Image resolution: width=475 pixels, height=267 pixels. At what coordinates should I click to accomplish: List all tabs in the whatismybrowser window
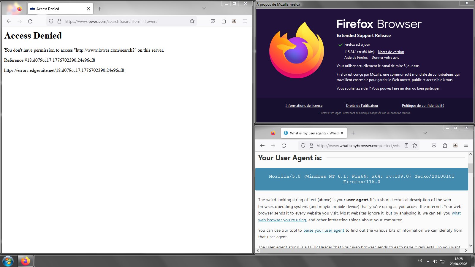pyautogui.click(x=425, y=133)
